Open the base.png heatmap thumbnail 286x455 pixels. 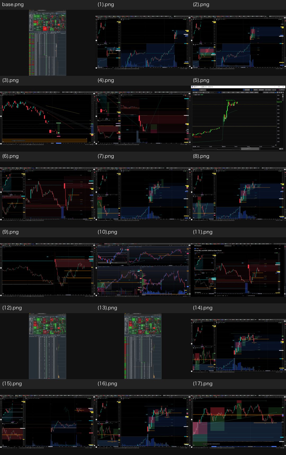pos(47,43)
